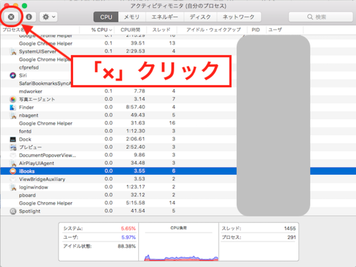Viewport: 356px width, 267px height.
Task: Click the プレビュー process icon
Action: tap(13, 147)
